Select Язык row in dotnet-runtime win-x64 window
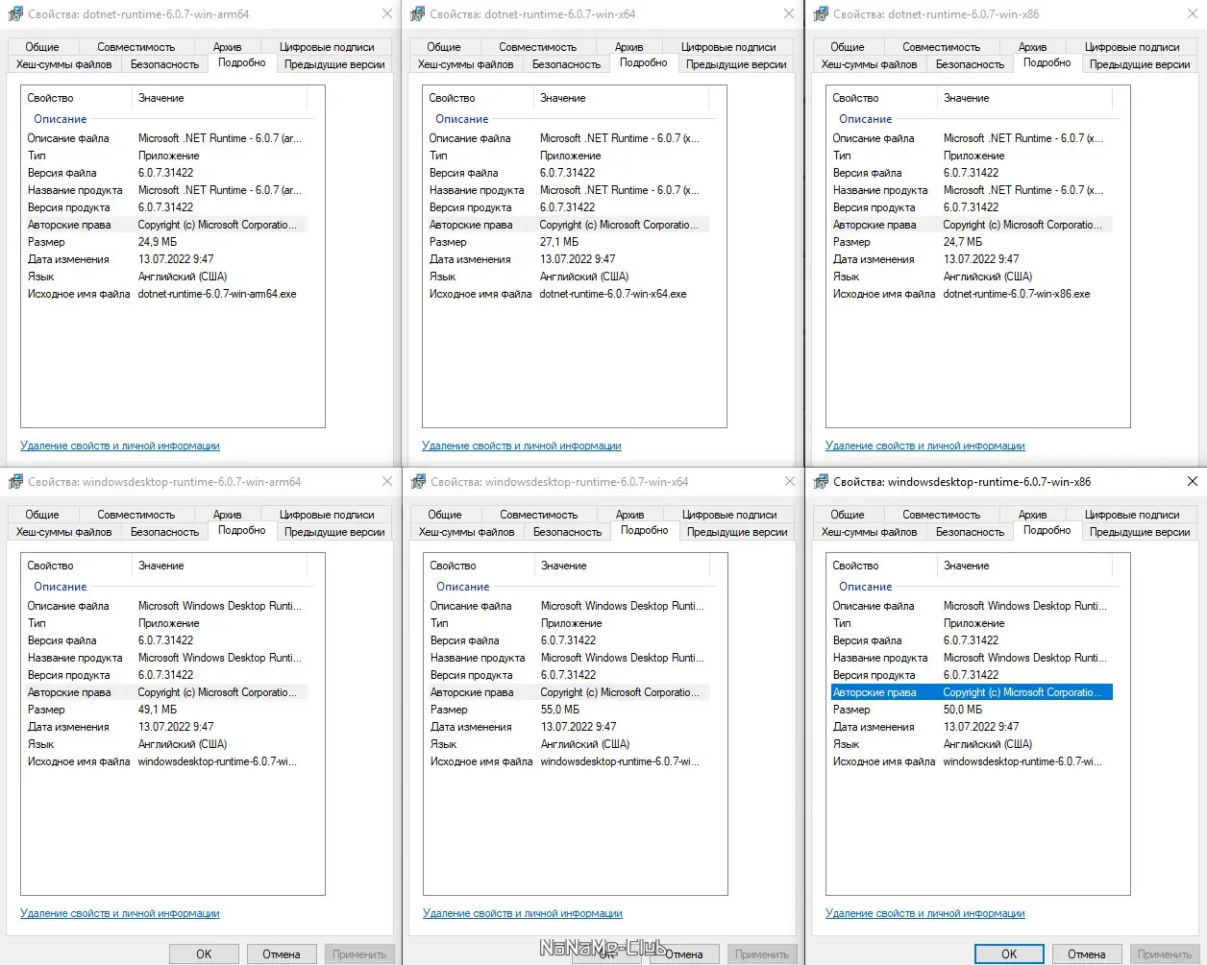 (x=568, y=277)
